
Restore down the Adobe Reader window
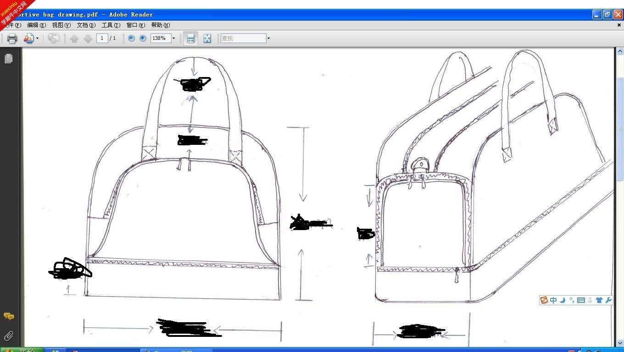[607, 15]
